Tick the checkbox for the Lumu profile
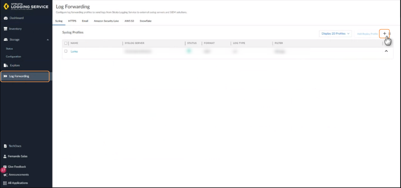The image size is (401, 188). 66,51
